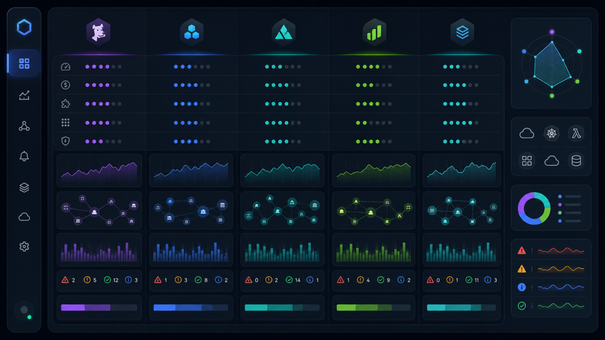Click the blue progress bar at bottom

pyautogui.click(x=191, y=308)
